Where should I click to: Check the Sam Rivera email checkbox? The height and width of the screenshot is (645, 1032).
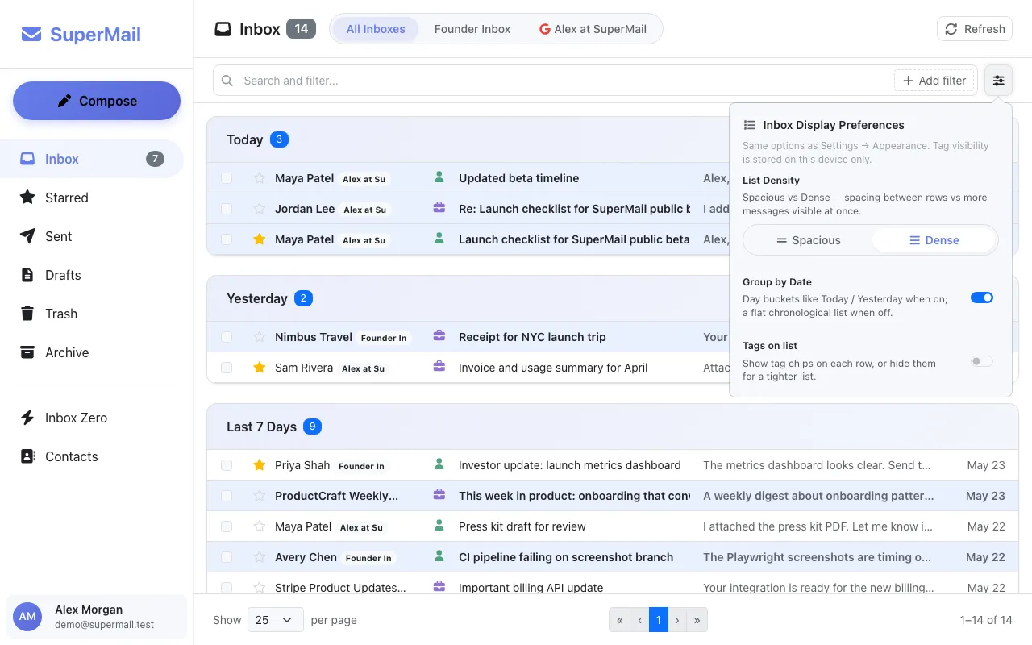pos(227,368)
